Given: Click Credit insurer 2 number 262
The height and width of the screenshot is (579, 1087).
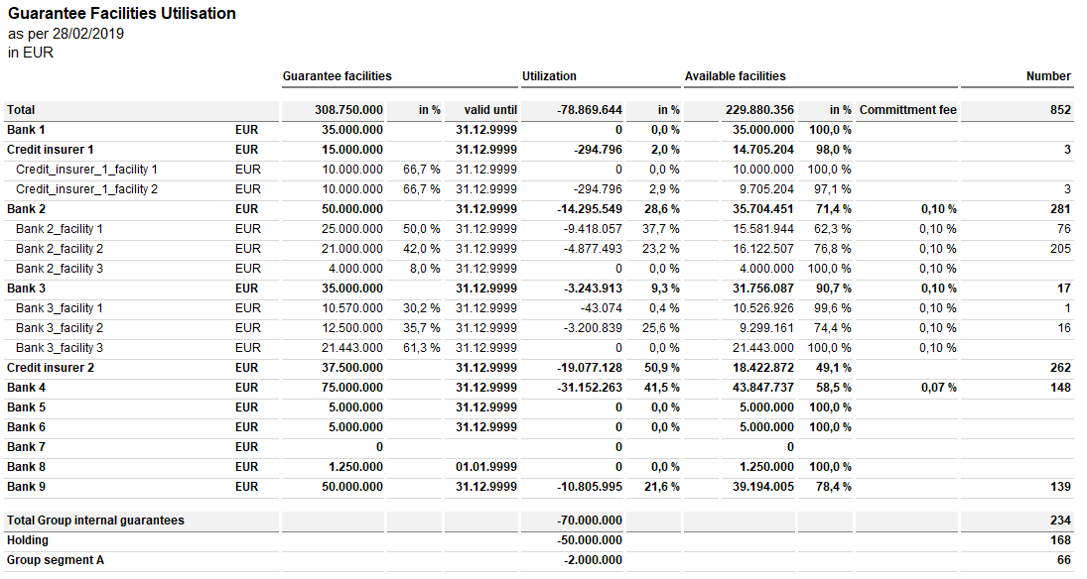Looking at the screenshot, I should pyautogui.click(x=1060, y=368).
